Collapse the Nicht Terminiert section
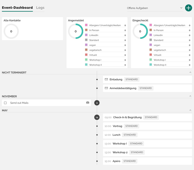The width and height of the screenshot is (194, 170). pyautogui.click(x=190, y=73)
